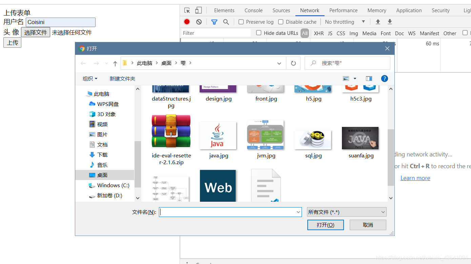Image resolution: width=471 pixels, height=264 pixels.
Task: Switch to the Sources tab
Action: [281, 10]
